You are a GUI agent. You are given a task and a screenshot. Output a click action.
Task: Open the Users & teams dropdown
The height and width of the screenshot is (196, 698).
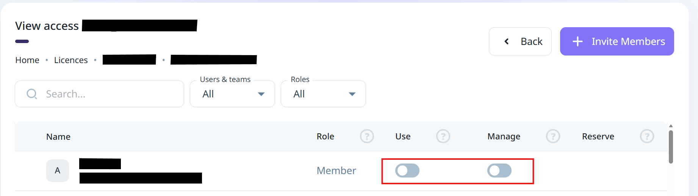coord(232,94)
